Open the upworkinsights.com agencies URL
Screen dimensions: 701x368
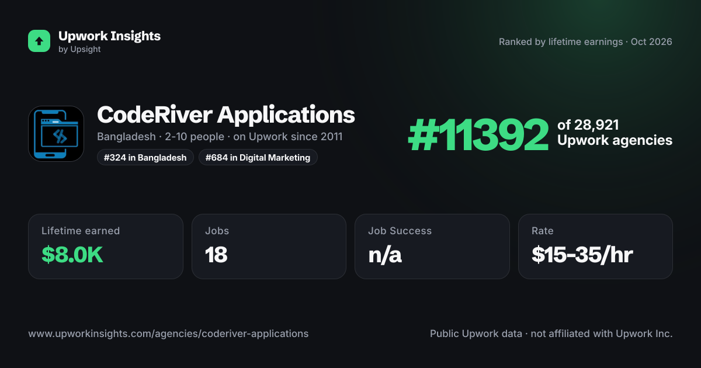(168, 334)
